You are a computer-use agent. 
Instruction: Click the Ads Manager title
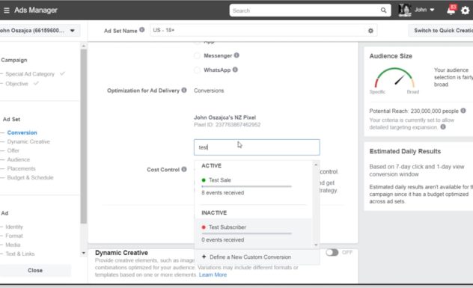[36, 10]
